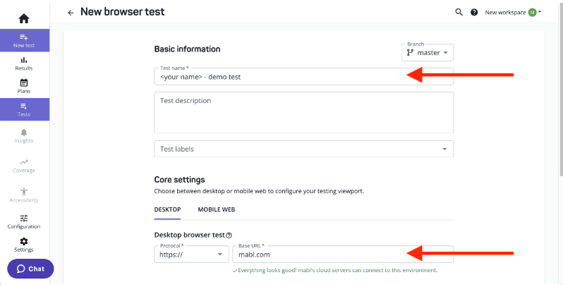The width and height of the screenshot is (563, 287).
Task: Expand the Test labels dropdown
Action: point(303,149)
